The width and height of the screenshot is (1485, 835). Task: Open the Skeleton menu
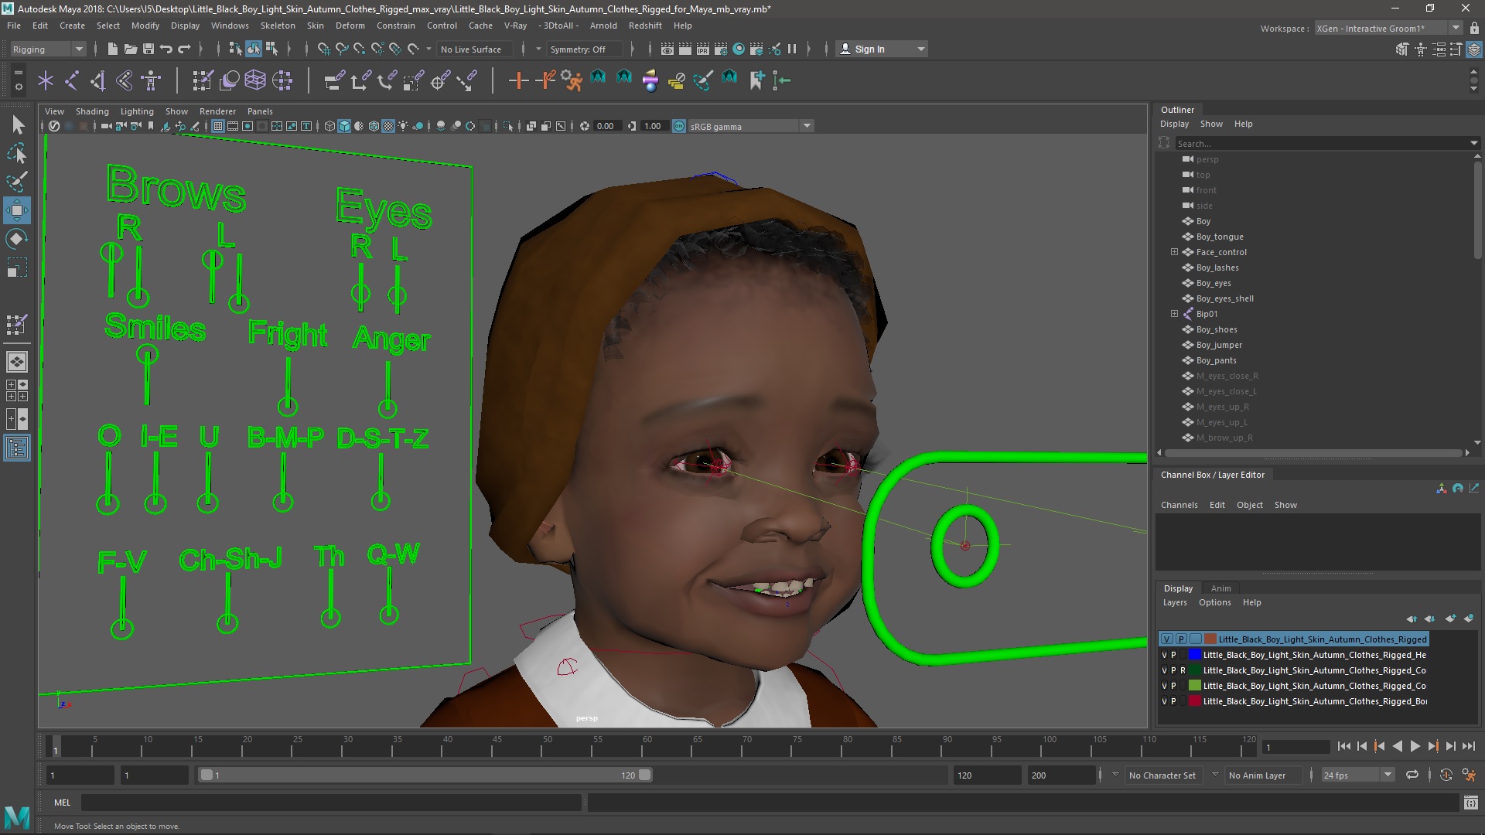[278, 26]
